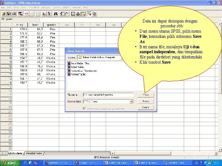Click the Insert Variable toolbar icon
Viewport: 222px width, 166px height.
coord(67,14)
